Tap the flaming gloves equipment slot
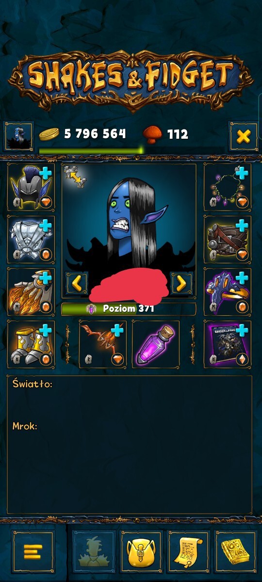This screenshot has width=262, height=582. (x=32, y=291)
